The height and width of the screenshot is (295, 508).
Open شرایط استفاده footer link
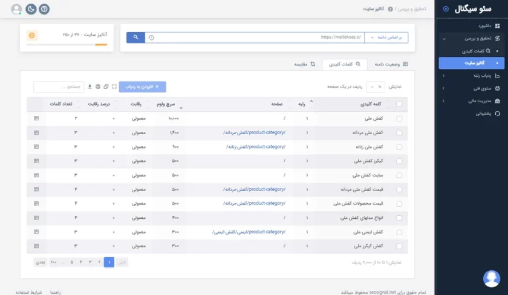click(x=28, y=292)
